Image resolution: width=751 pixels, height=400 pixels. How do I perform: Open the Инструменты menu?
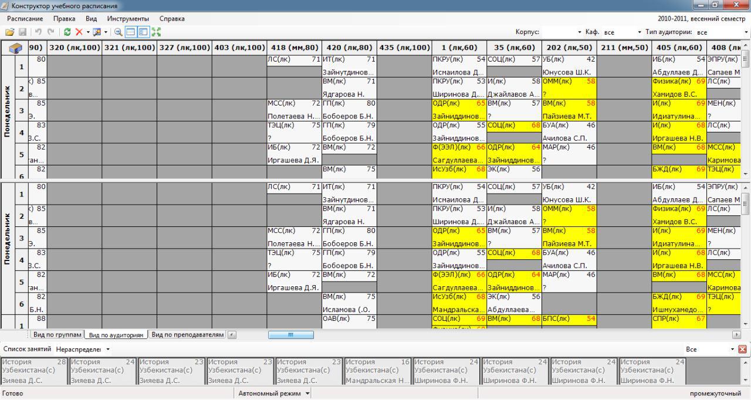tap(128, 19)
